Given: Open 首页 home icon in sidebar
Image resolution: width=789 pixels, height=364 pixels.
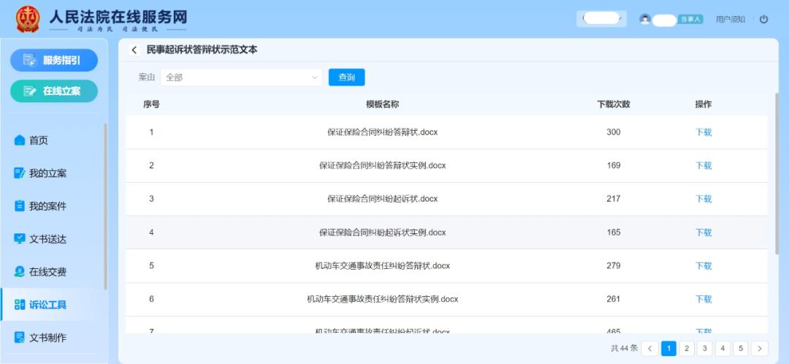Looking at the screenshot, I should click(x=20, y=140).
